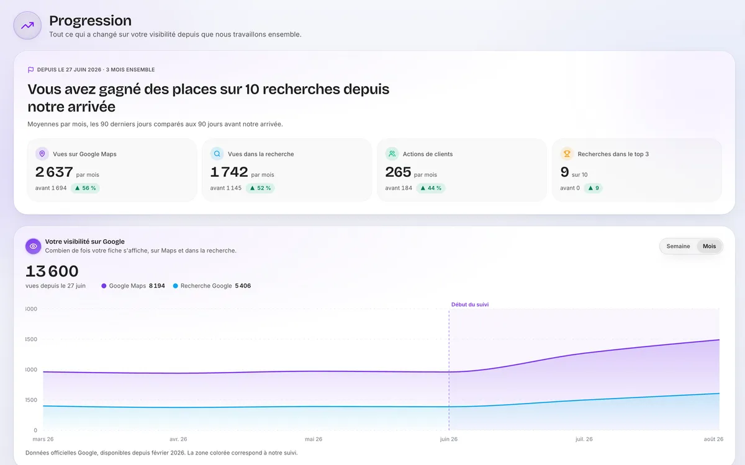Click the 'Progression' page title
745x465 pixels.
tap(90, 21)
